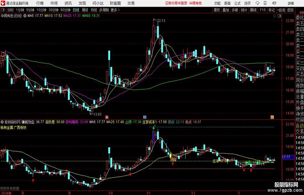
Task: Open the F10 company info
Action: (263, 10)
